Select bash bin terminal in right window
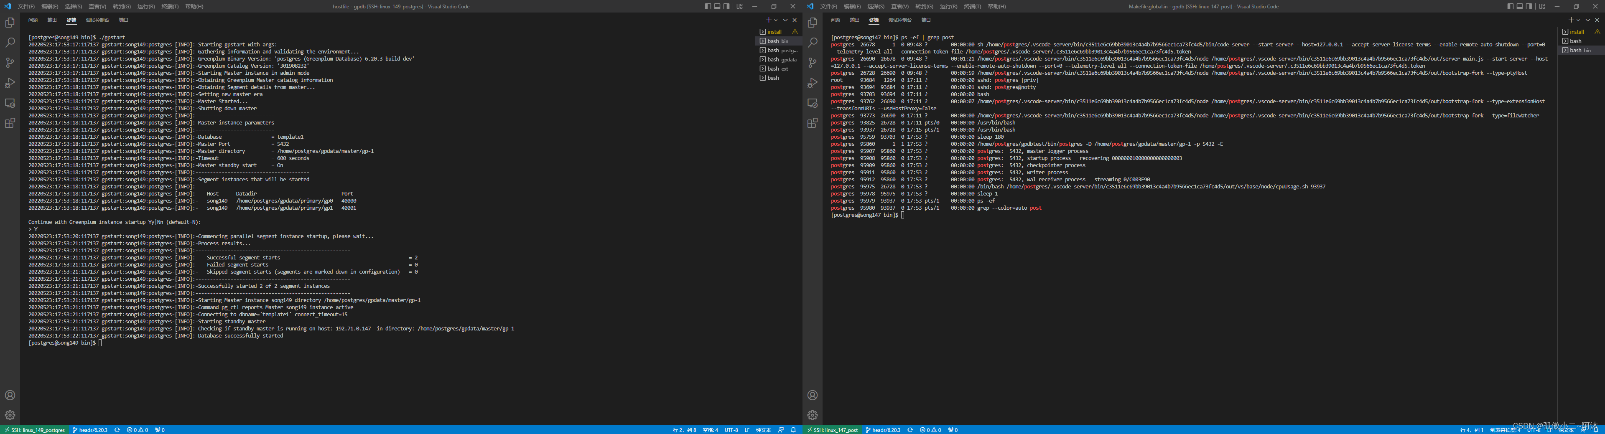Screen dimensions: 1605x434 pos(1581,51)
